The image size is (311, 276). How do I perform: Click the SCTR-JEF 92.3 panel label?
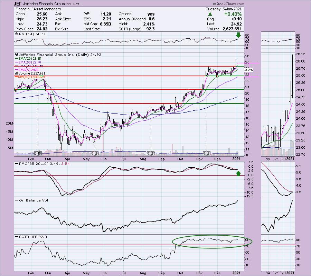33,237
